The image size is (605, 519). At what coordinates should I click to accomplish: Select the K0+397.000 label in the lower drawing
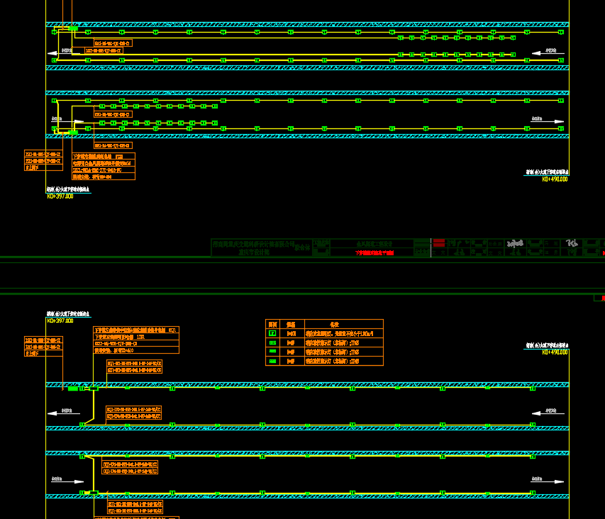pos(60,321)
